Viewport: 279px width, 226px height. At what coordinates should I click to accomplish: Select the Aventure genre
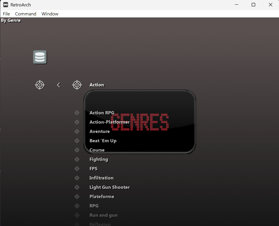click(99, 131)
